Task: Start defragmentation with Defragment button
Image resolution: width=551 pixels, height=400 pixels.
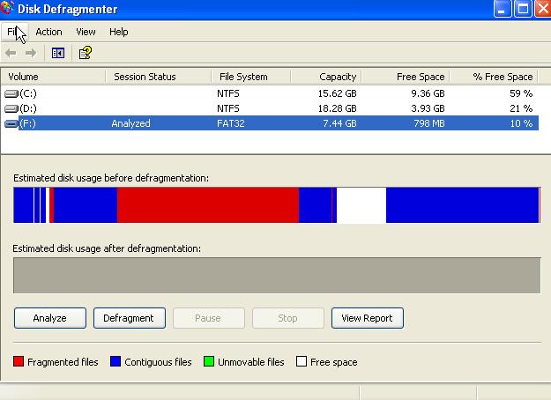Action: coord(130,318)
